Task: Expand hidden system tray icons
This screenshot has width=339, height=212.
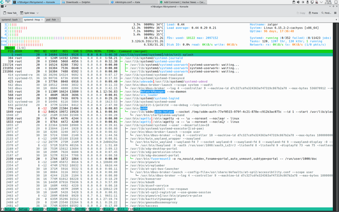Action: [321, 2]
